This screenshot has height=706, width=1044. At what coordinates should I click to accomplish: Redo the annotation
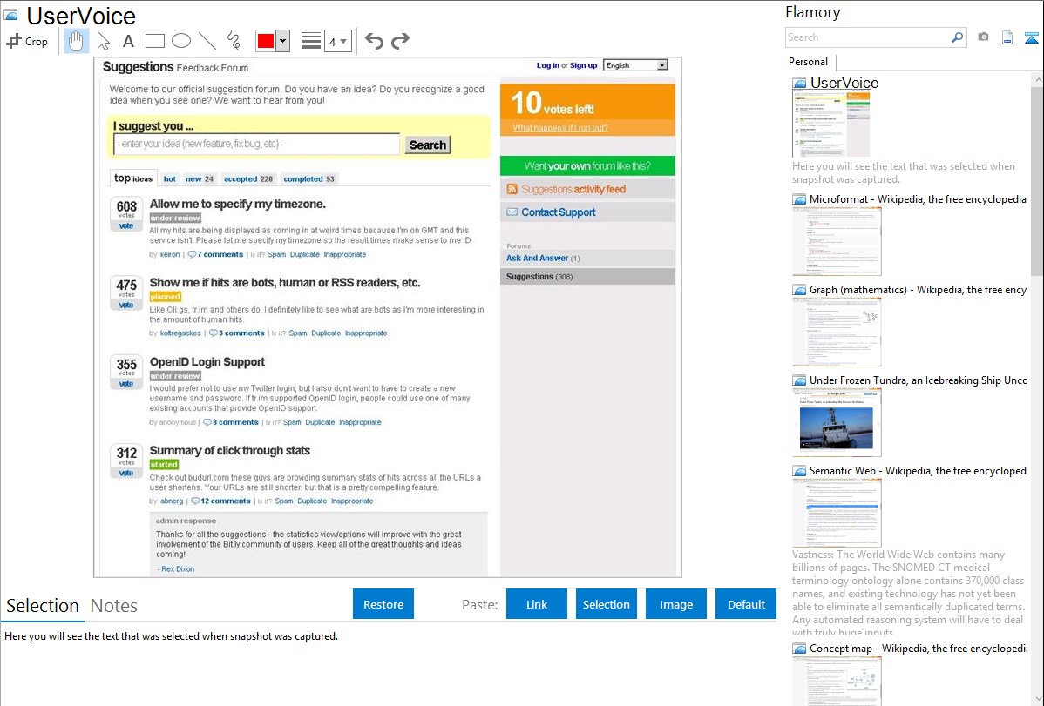tap(400, 41)
